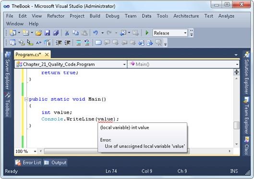The height and width of the screenshot is (179, 254).
Task: Open the active documents list arrow
Action: tap(236, 55)
